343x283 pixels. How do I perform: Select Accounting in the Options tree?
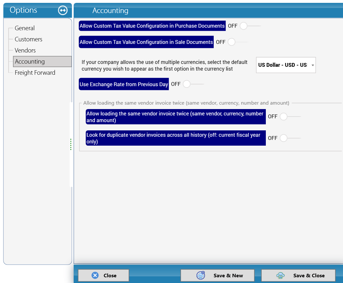[43, 62]
